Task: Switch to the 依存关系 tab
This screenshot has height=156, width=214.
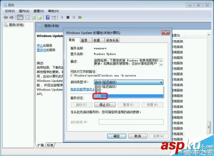Action: coord(112,40)
